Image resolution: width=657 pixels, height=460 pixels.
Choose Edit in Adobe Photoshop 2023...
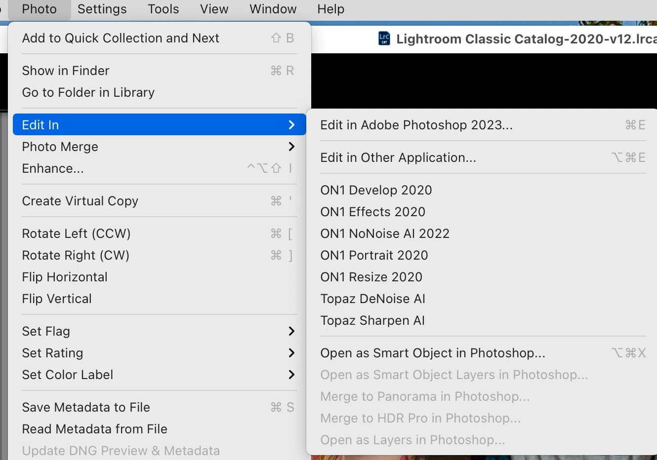(x=483, y=125)
